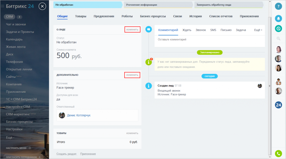Close the lead card with X button
This screenshot has width=286, height=159.
[42, 6]
